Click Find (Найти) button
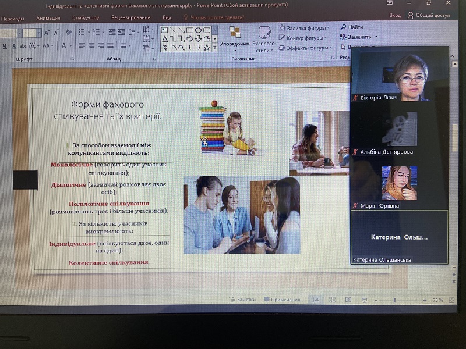Image resolution: width=466 pixels, height=349 pixels. pos(352,27)
